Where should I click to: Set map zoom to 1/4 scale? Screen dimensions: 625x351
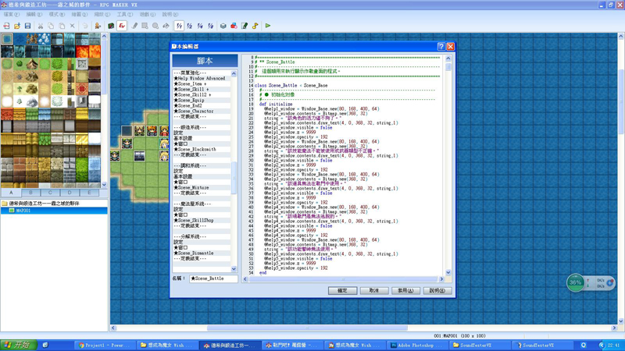pyautogui.click(x=200, y=26)
